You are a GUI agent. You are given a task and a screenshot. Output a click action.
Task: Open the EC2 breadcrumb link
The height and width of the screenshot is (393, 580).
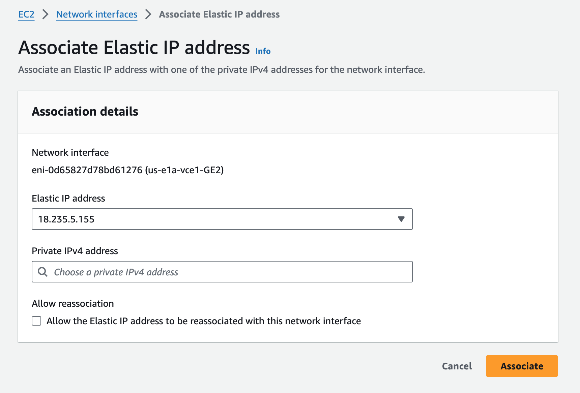point(26,14)
